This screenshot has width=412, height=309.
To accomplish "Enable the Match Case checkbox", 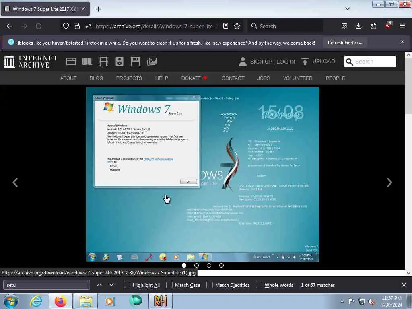I will [169, 285].
